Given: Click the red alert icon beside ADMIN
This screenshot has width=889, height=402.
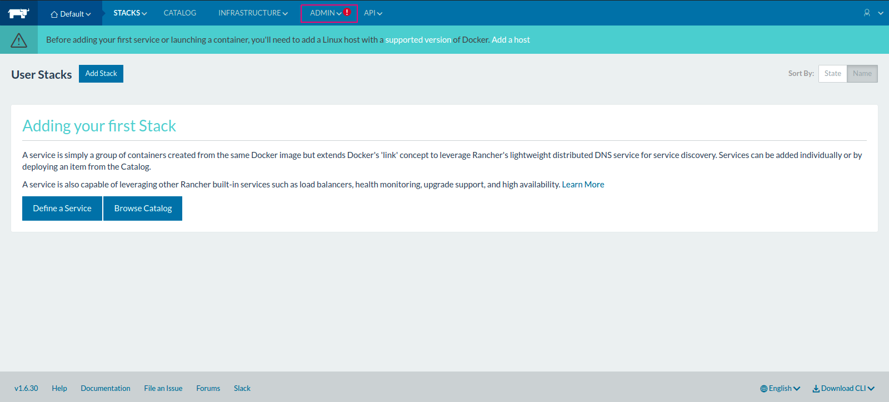Looking at the screenshot, I should (x=347, y=12).
